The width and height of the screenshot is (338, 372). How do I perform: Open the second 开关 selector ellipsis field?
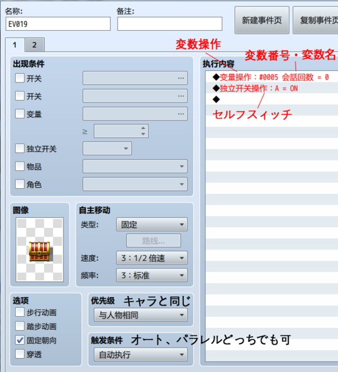135,96
